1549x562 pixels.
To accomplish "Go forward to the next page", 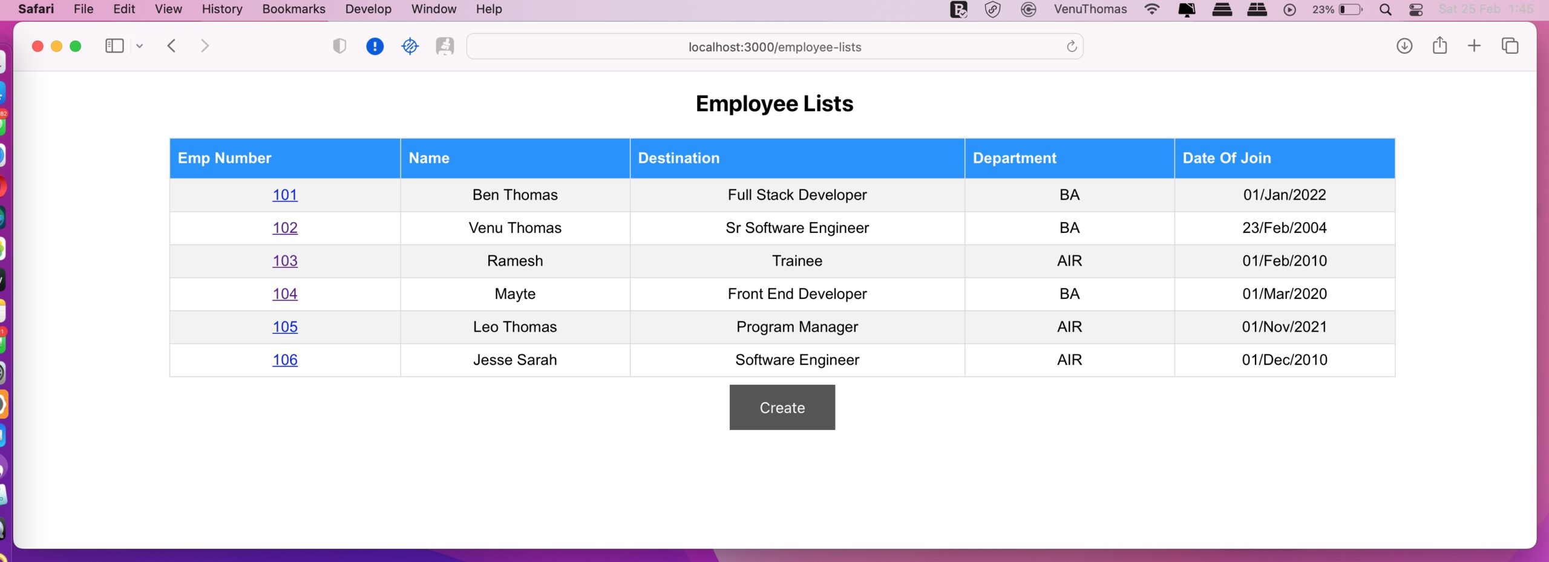I will click(x=205, y=46).
